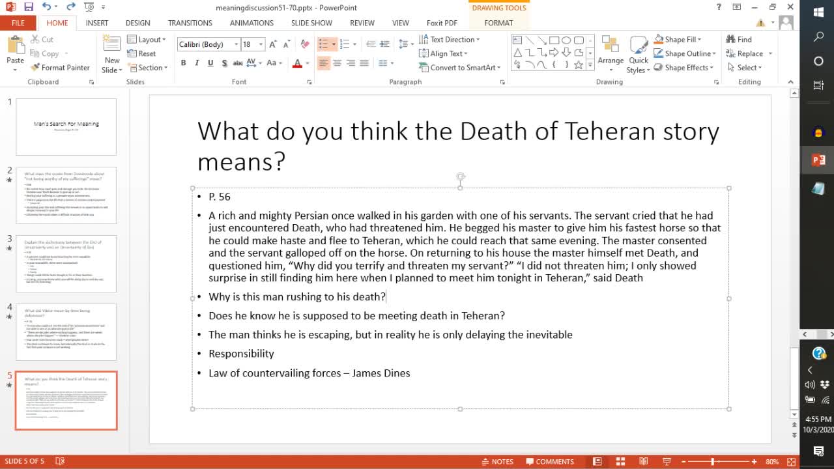Viewport: 834px width, 469px height.
Task: Click the Redo arrow icon
Action: (70, 7)
